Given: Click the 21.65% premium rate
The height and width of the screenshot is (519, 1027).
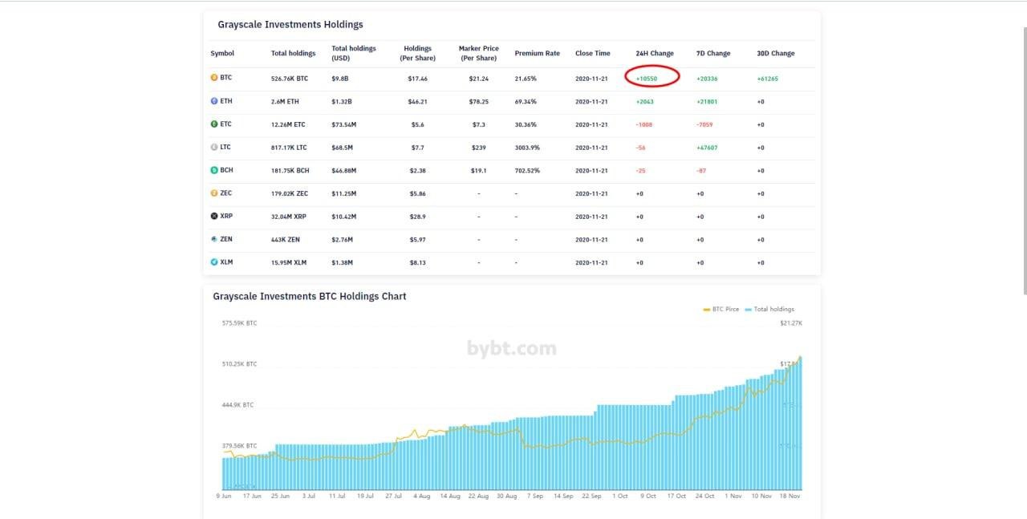Looking at the screenshot, I should click(526, 79).
